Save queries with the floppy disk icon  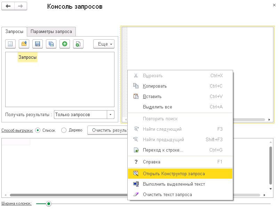point(38,44)
